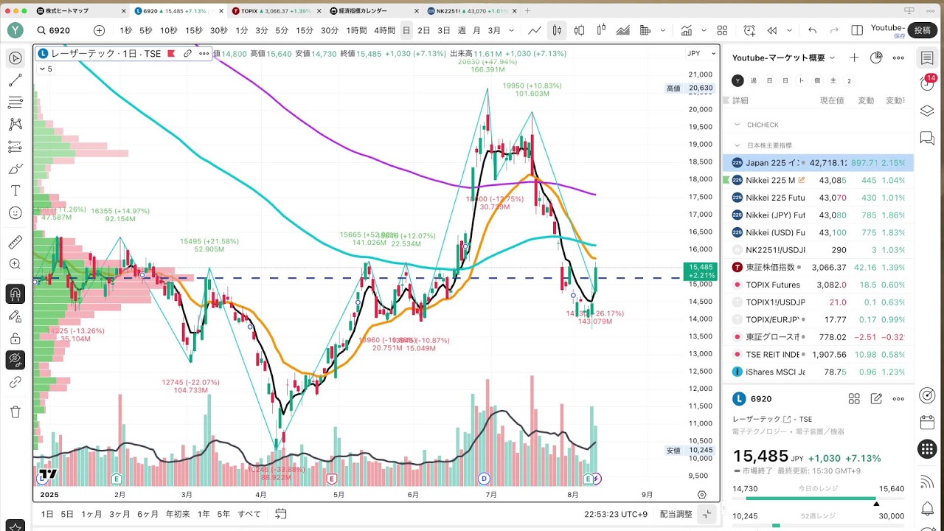Image resolution: width=944 pixels, height=531 pixels.
Task: Select the Japan 225 watchlist row
Action: (x=818, y=163)
